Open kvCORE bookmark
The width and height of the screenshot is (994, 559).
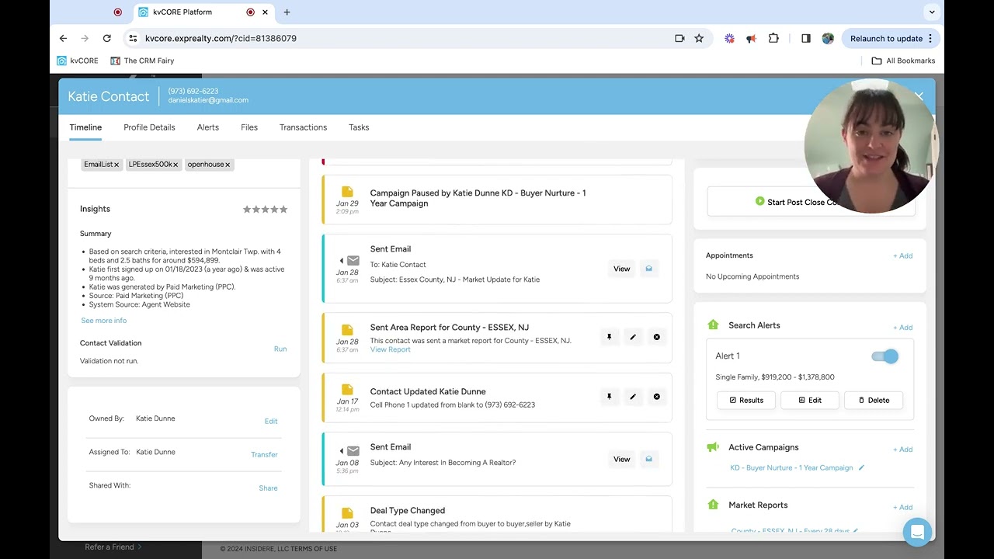tap(78, 61)
